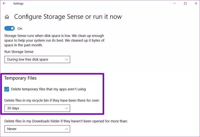Click the Home icon beside the heading
Screen dimensions: 200x137
(x=7, y=17)
